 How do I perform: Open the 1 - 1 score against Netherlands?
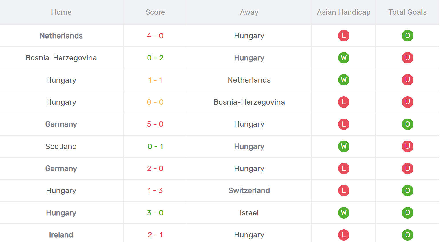(155, 80)
